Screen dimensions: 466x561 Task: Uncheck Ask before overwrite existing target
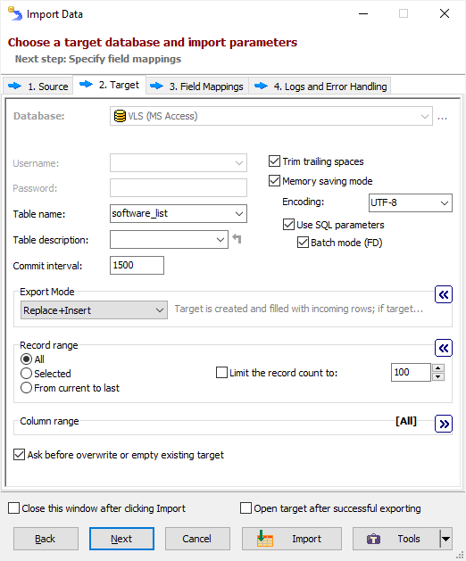tap(19, 455)
